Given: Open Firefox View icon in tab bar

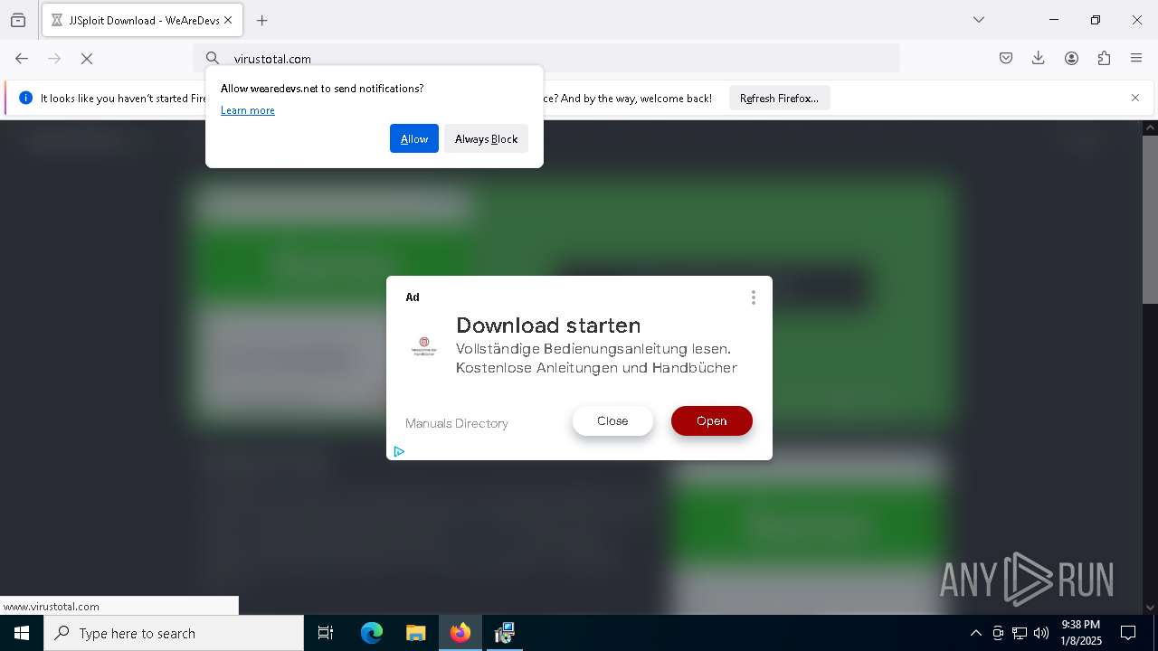Looking at the screenshot, I should point(18,20).
